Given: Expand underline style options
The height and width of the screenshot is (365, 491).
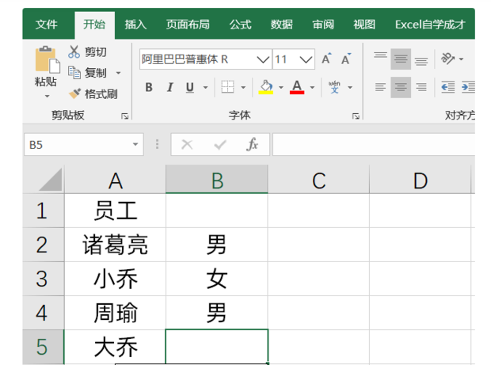Looking at the screenshot, I should coord(206,88).
